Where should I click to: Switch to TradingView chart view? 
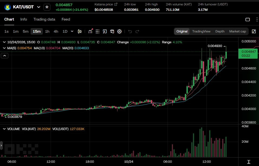point(201,31)
